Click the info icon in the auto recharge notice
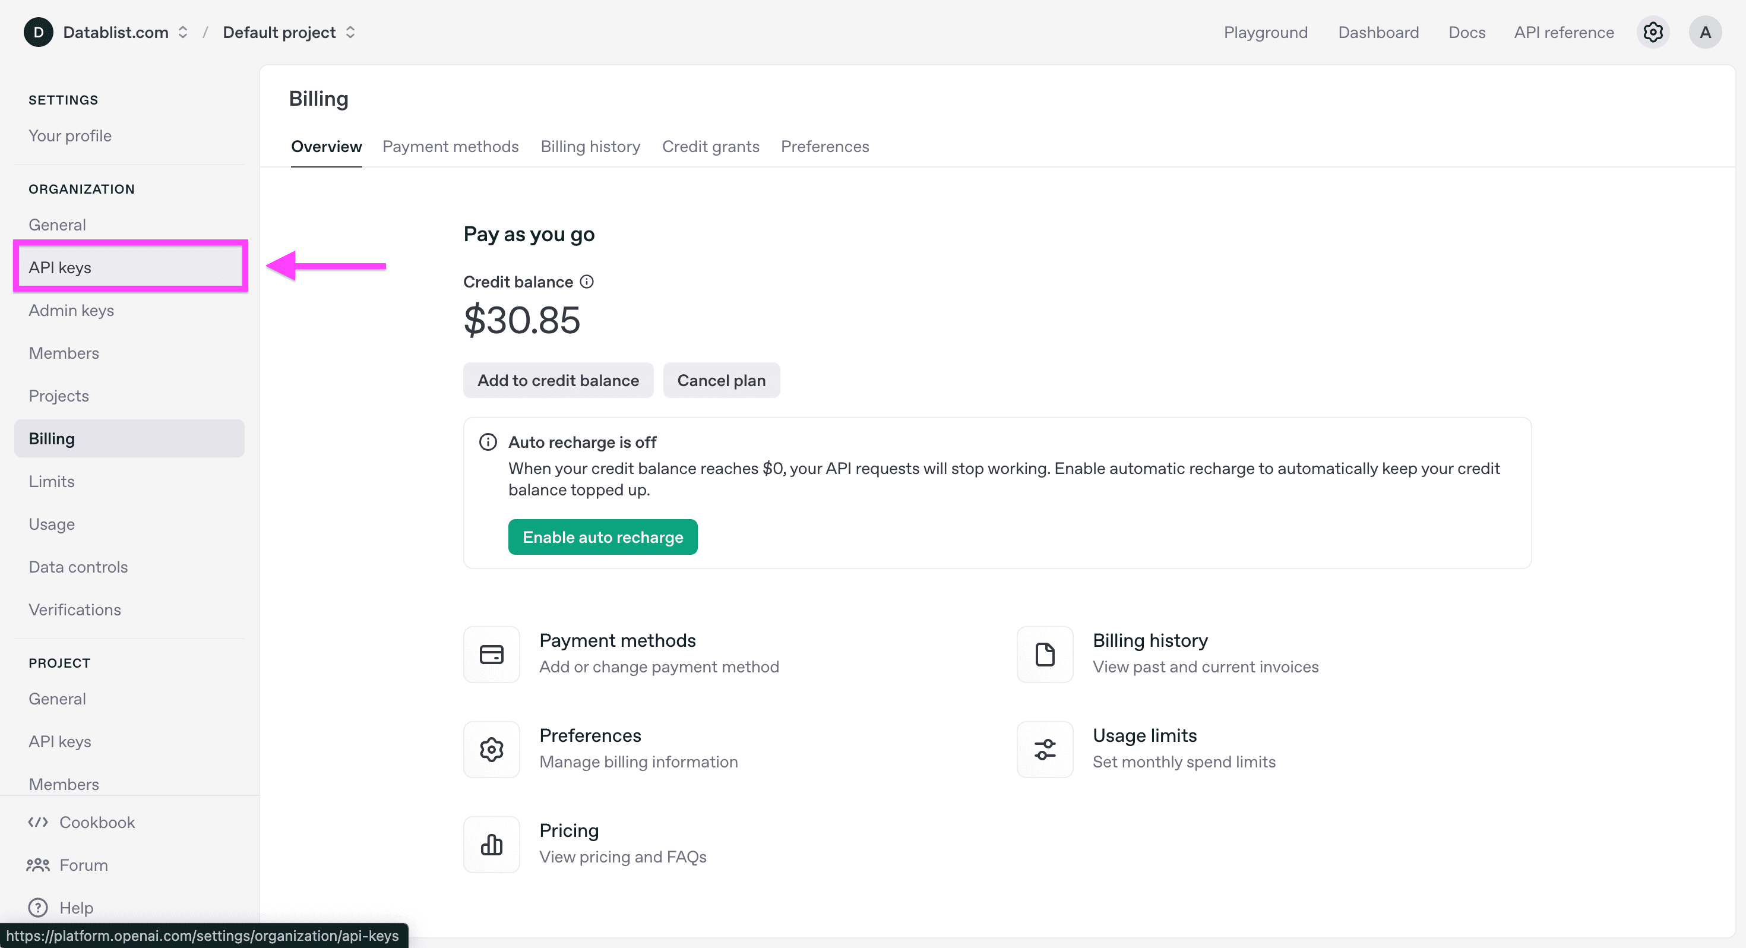 point(489,441)
